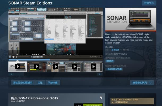Click the SONAR Steam Edition header image
This screenshot has height=106, width=162.
click(x=131, y=19)
